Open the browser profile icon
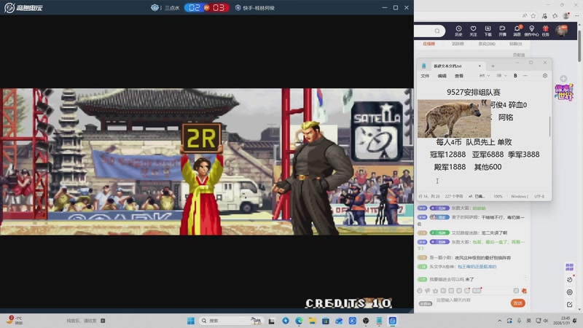This screenshot has width=583, height=328. (x=566, y=15)
